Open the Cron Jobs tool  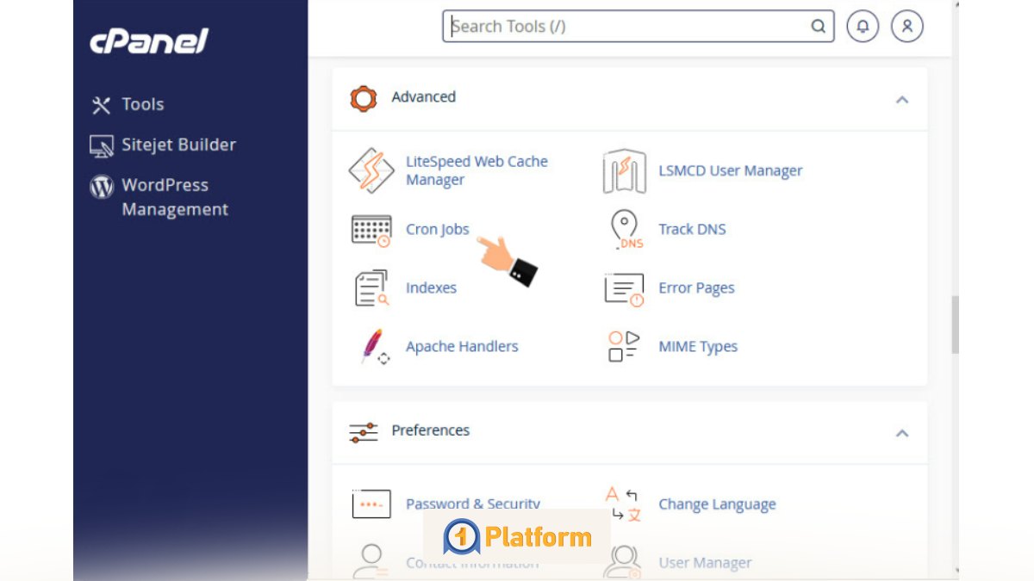click(437, 229)
